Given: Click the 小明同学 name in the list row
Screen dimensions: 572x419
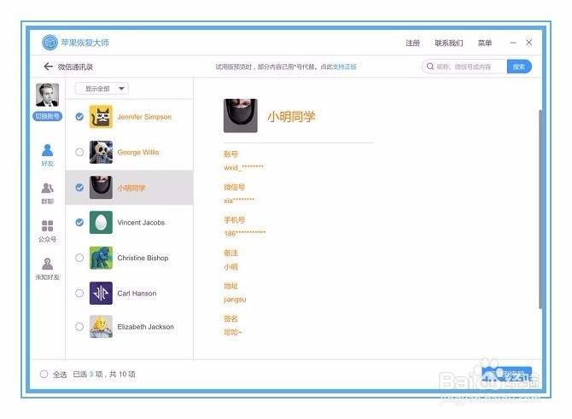Looking at the screenshot, I should (x=131, y=188).
